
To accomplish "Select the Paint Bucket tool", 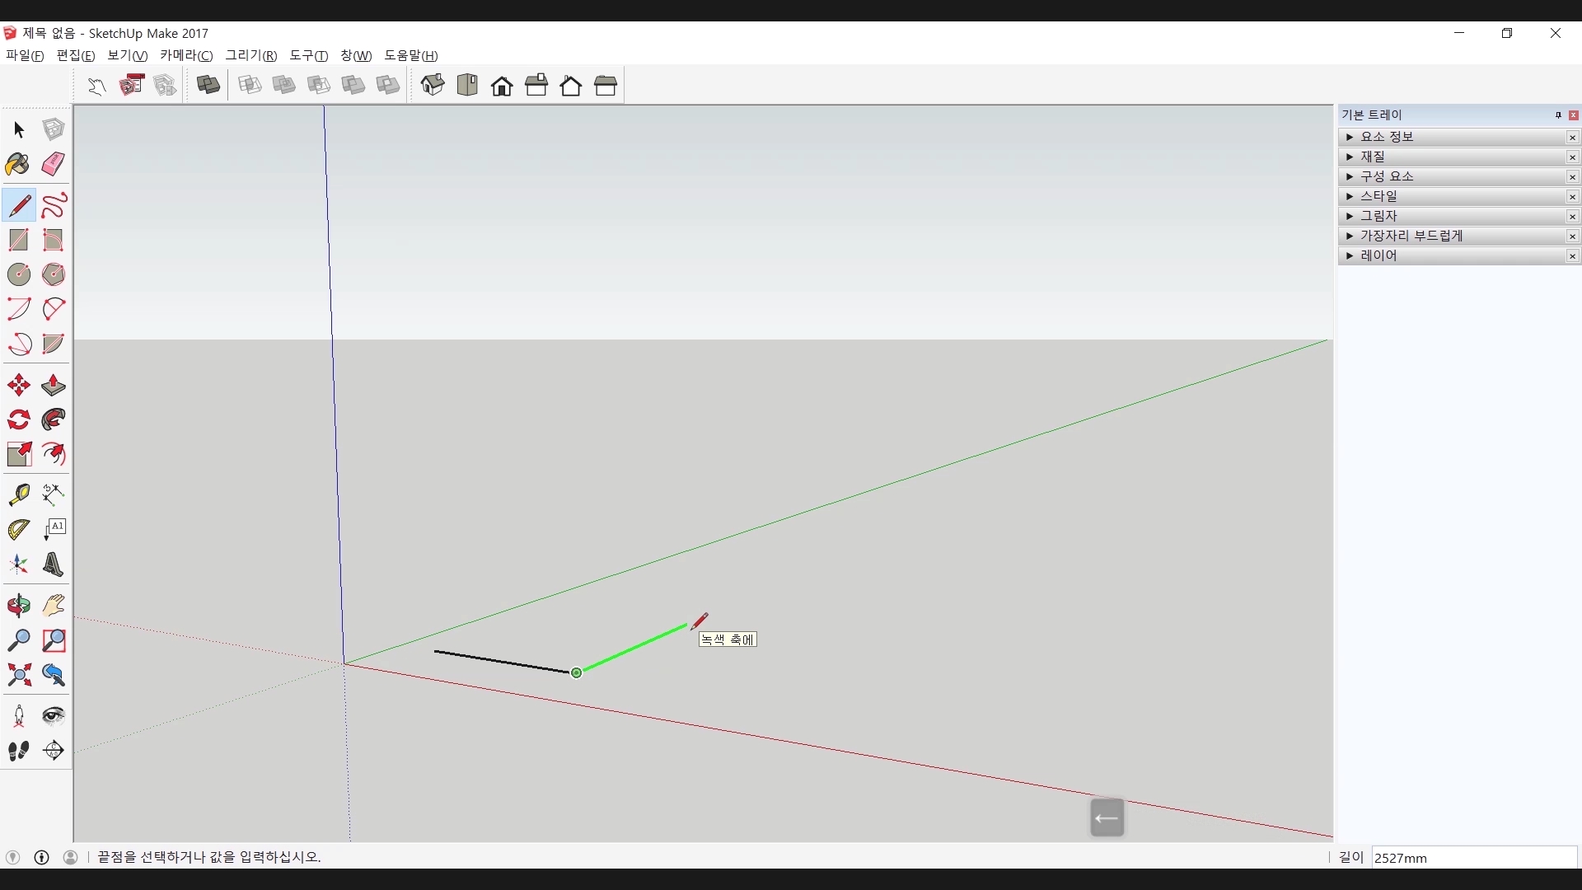I will (18, 164).
